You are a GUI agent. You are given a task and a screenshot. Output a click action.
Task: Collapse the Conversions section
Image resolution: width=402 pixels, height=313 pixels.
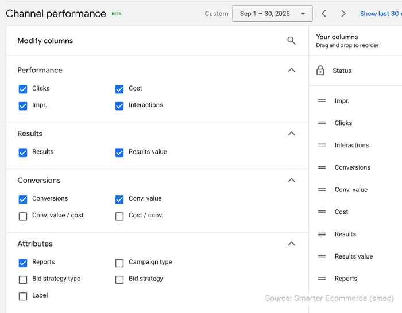coord(291,180)
